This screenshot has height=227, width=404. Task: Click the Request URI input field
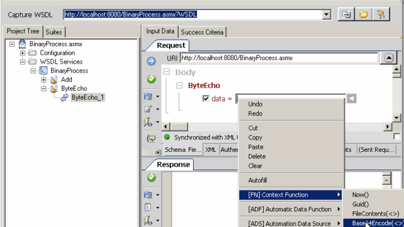pos(279,58)
